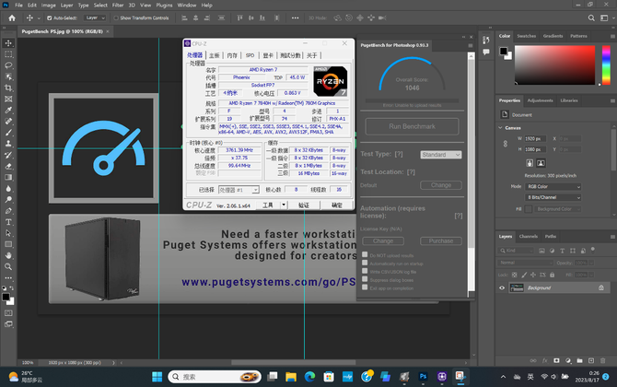The width and height of the screenshot is (617, 387).
Task: Toggle the Auto-Select checkbox
Action: (x=49, y=18)
